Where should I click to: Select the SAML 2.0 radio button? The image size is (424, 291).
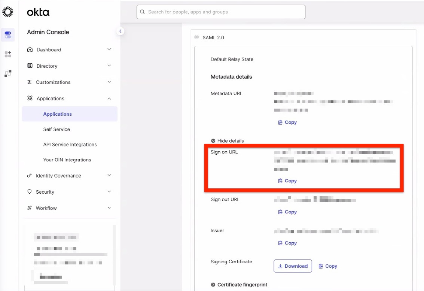coord(196,37)
